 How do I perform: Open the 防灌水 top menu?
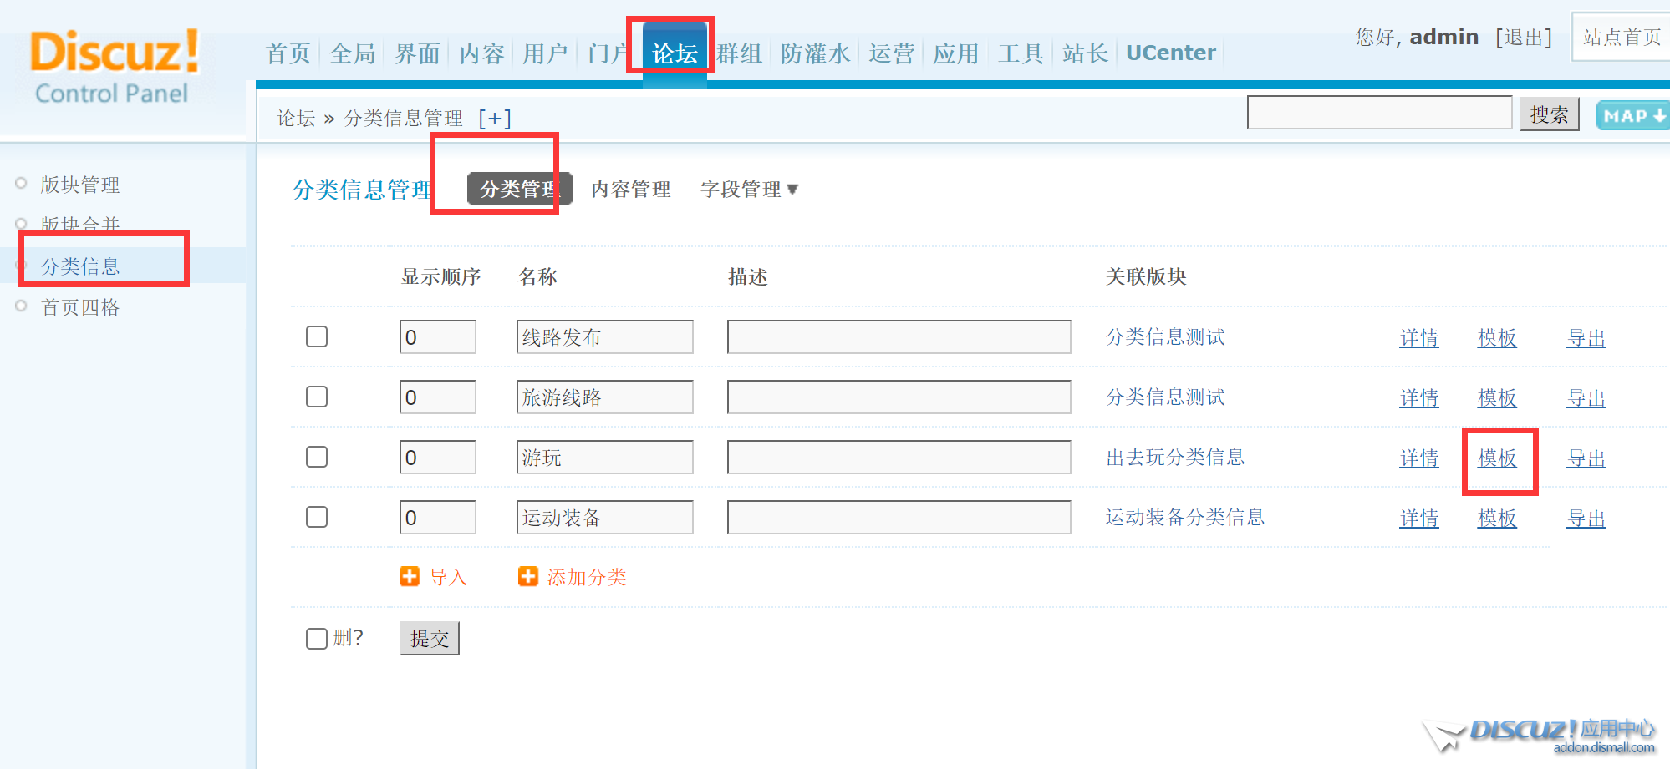(815, 53)
